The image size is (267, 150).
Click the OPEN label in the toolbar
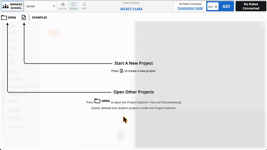point(12,18)
